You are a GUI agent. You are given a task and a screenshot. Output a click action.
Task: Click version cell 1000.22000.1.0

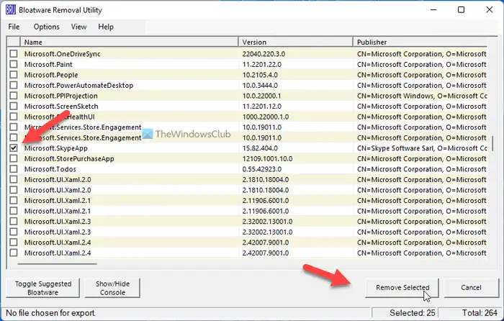(266, 117)
